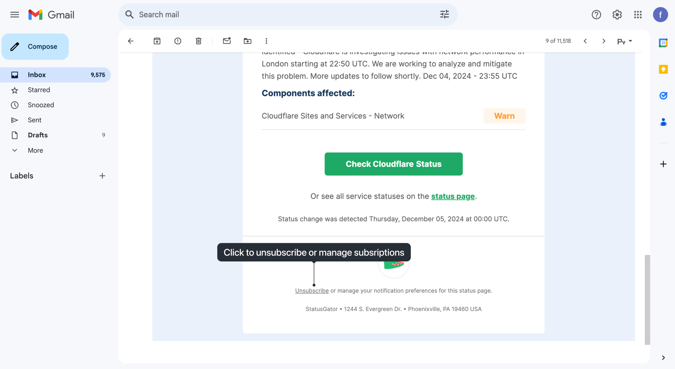Click the status change detected timestamp line
675x369 pixels.
393,219
